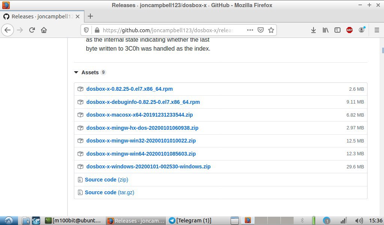Screen dimensions: 384x225
Task: Click the 9.11 MB size text
Action: pos(355,102)
